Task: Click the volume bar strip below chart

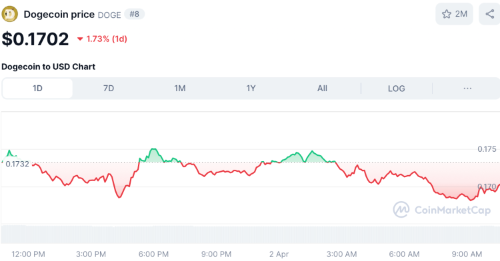Action: point(250,234)
